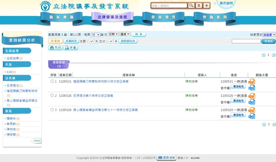Image resolution: width=276 pixels, height=162 pixels.
Task: Open the 委員發言 navigation tab
Action: (x=163, y=17)
